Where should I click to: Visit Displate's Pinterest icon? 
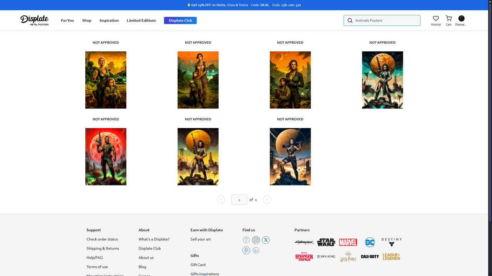[x=246, y=250]
